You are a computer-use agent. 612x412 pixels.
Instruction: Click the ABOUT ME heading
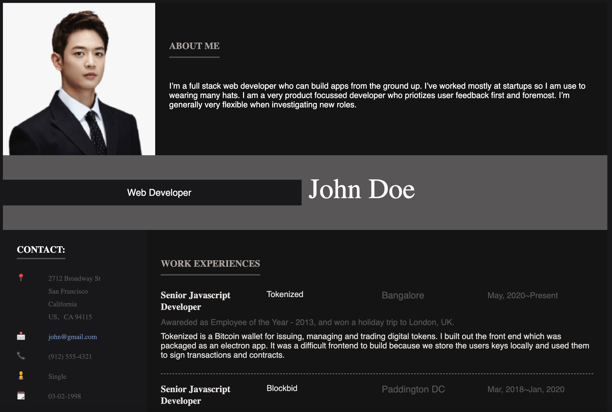194,46
